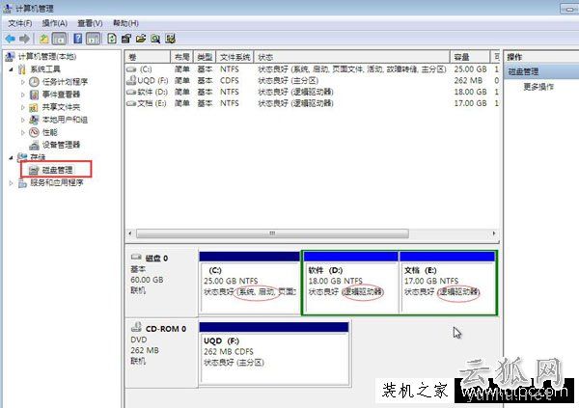Select 计算机管理(本地) root node
This screenshot has width=579, height=408.
tap(47, 57)
